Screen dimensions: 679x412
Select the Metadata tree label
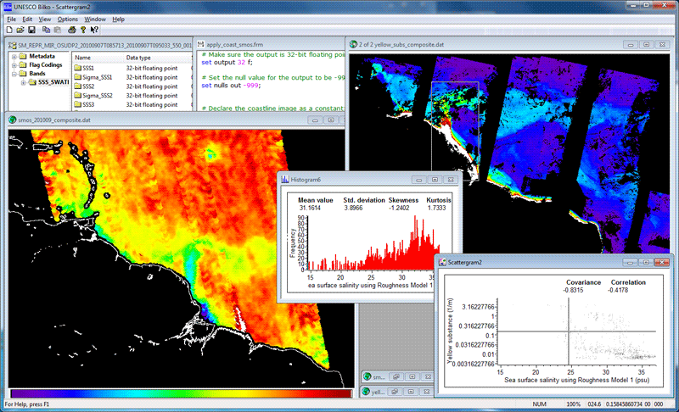(x=42, y=56)
